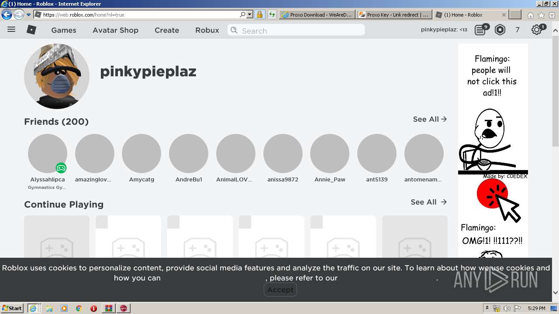Open a new browser tab

(x=515, y=14)
